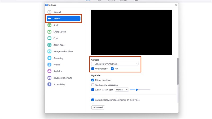
Task: Open the Audio headphones icon
Action: tap(49, 25)
